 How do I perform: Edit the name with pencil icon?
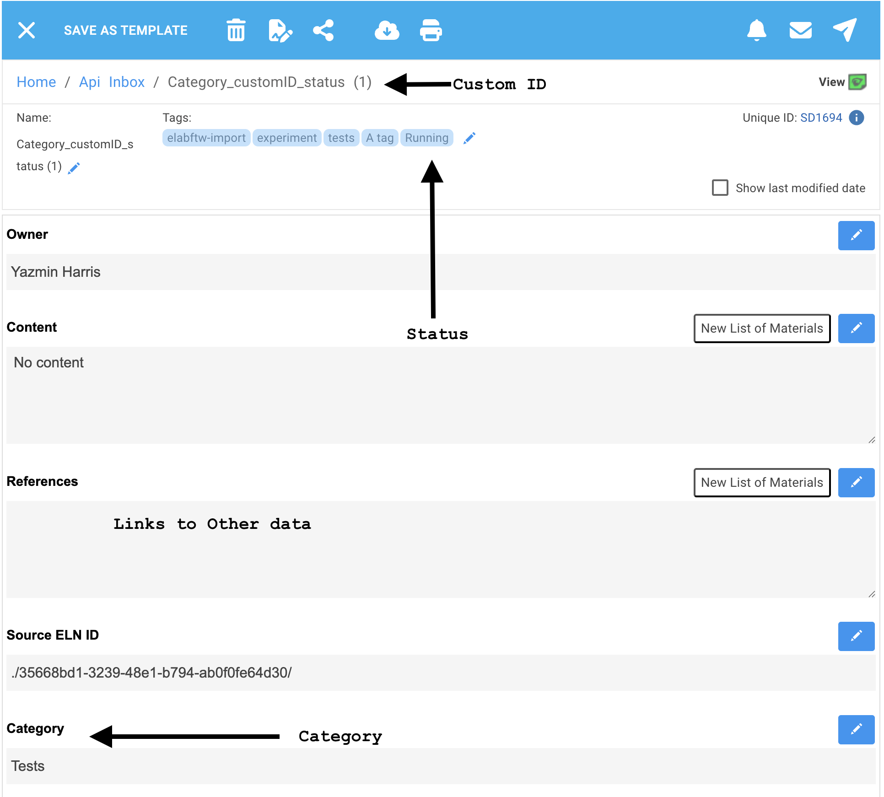point(74,168)
